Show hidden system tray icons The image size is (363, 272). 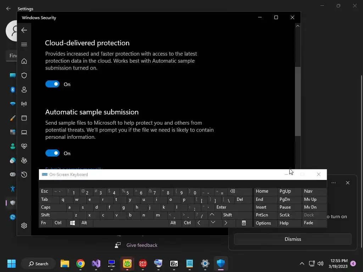pyautogui.click(x=302, y=263)
